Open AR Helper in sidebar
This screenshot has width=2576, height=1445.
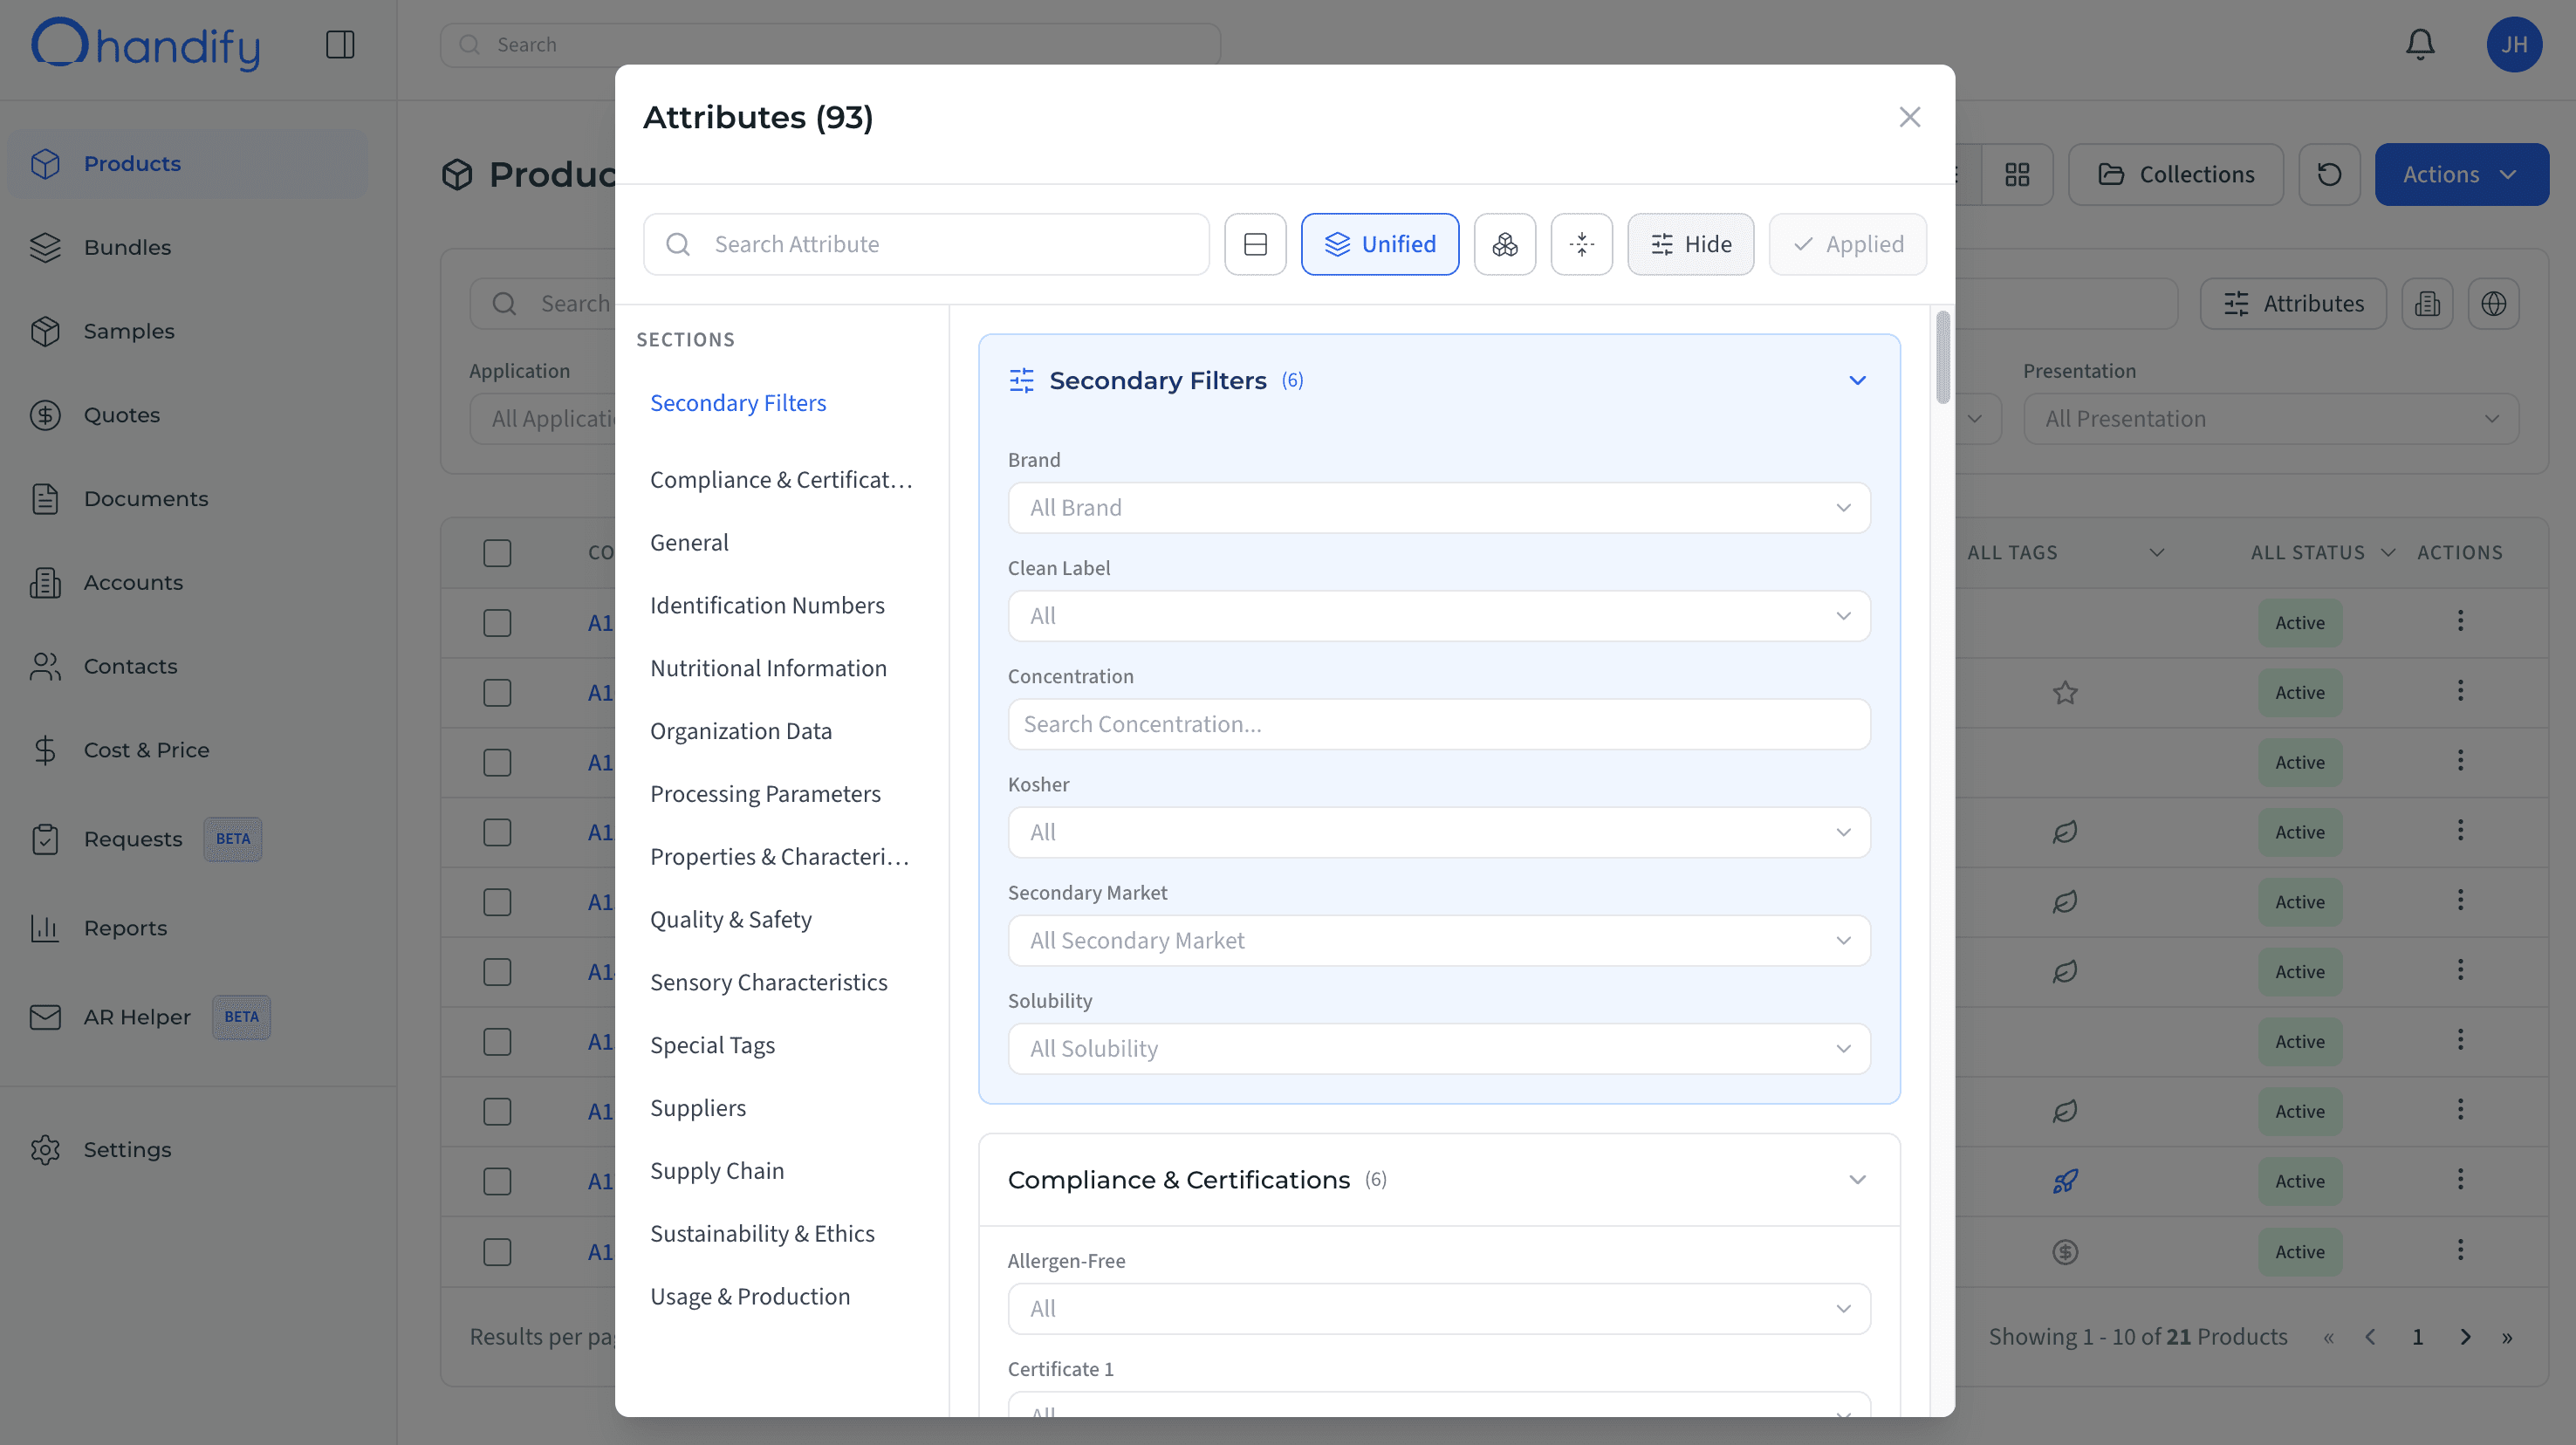pyautogui.click(x=187, y=1017)
